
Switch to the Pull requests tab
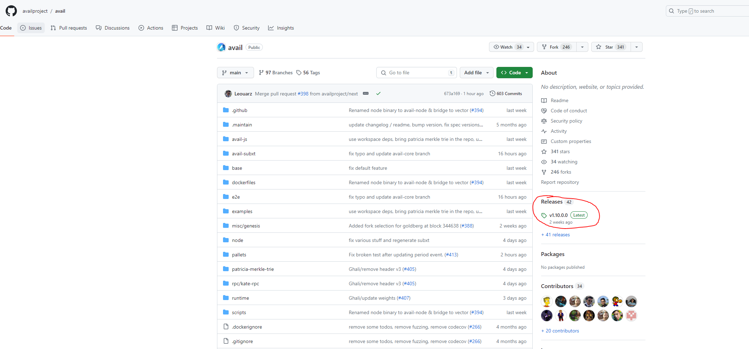click(x=69, y=28)
